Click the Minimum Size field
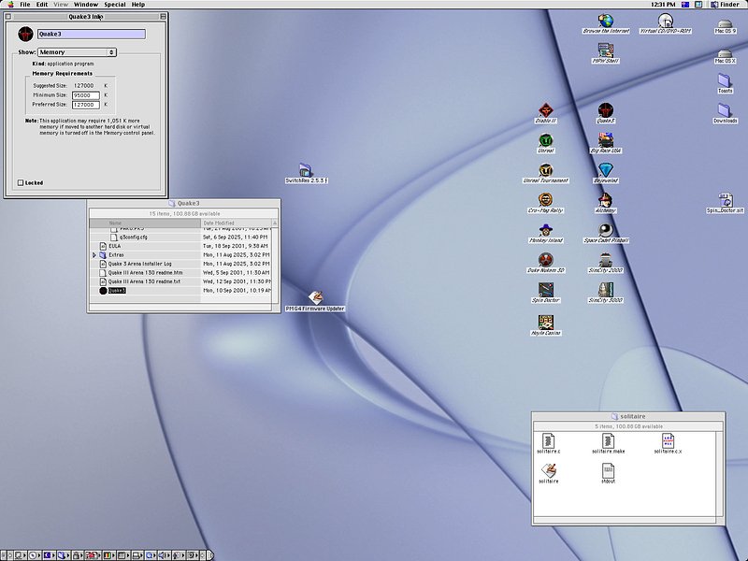Screen dimensions: 748x561 click(85, 95)
